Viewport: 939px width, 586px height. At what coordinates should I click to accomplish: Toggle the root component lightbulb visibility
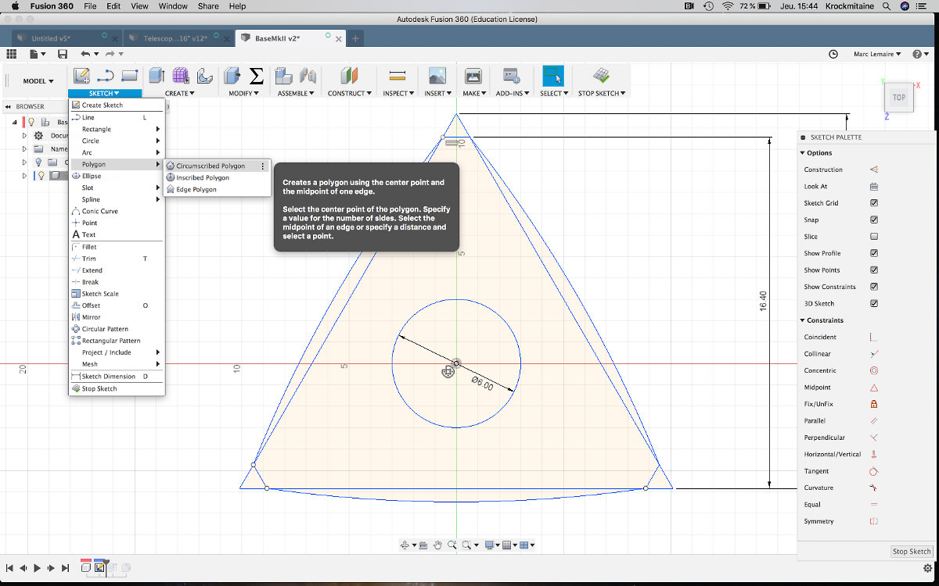click(32, 122)
